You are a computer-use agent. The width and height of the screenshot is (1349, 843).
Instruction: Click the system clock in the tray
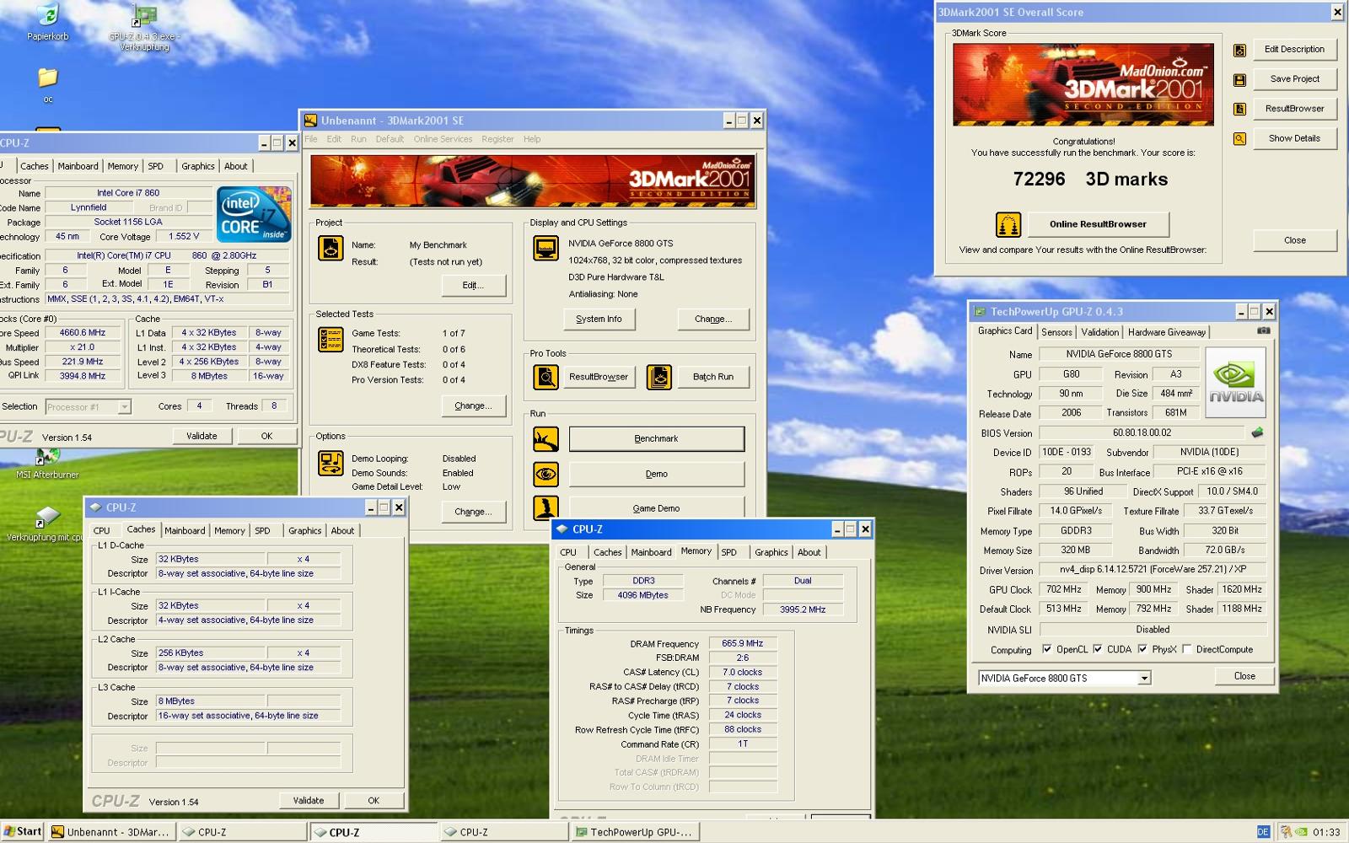(x=1326, y=832)
